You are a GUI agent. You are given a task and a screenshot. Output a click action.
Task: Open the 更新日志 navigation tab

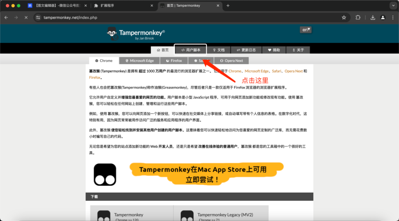[246, 50]
